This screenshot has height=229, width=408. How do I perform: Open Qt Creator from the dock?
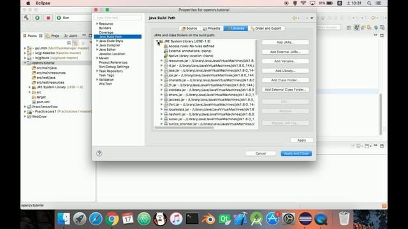tap(224, 219)
